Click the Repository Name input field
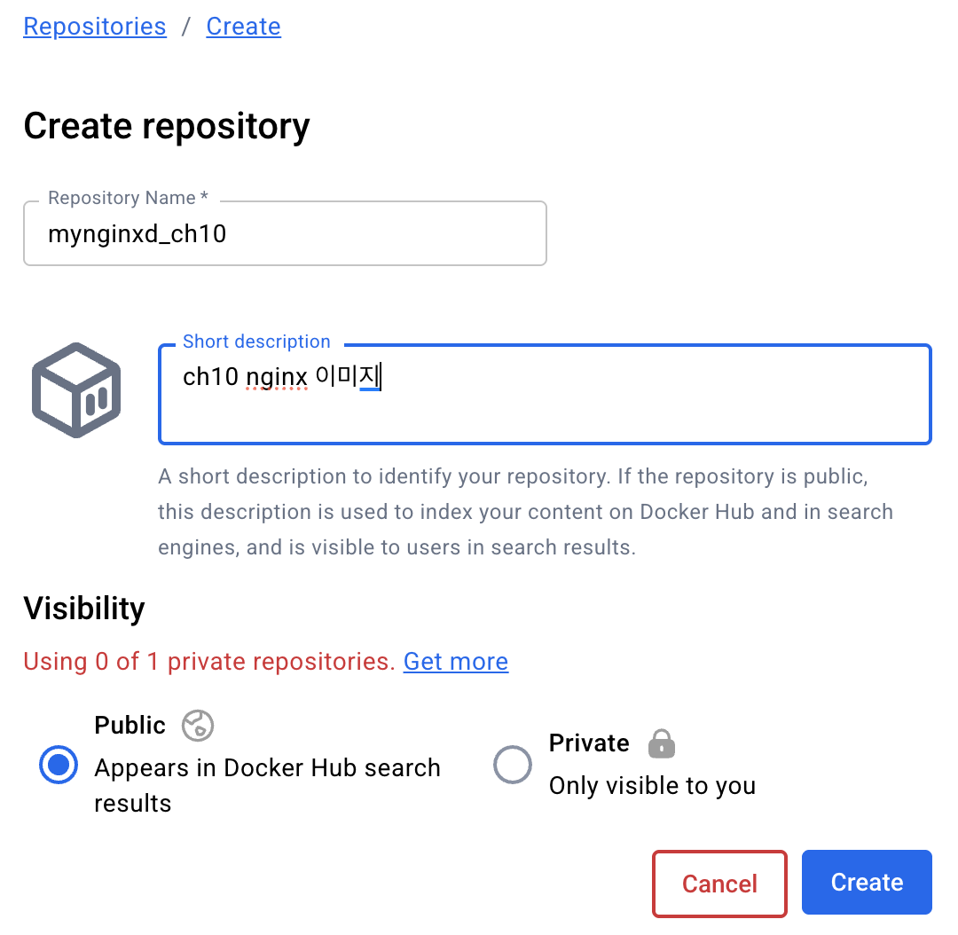Viewport: 958px width, 935px height. [x=285, y=232]
